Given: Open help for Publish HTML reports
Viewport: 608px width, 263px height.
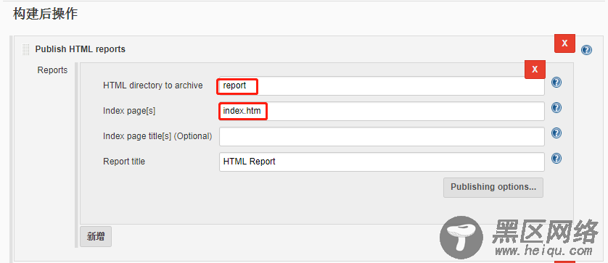Looking at the screenshot, I should [x=586, y=50].
